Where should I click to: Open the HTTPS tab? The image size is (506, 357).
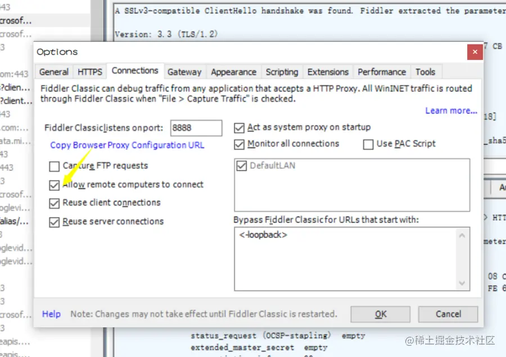pyautogui.click(x=90, y=72)
